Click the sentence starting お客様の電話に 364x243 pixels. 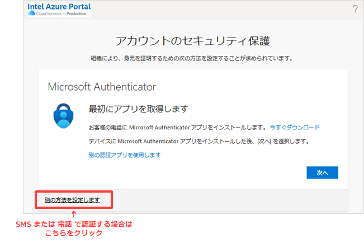[x=178, y=128]
